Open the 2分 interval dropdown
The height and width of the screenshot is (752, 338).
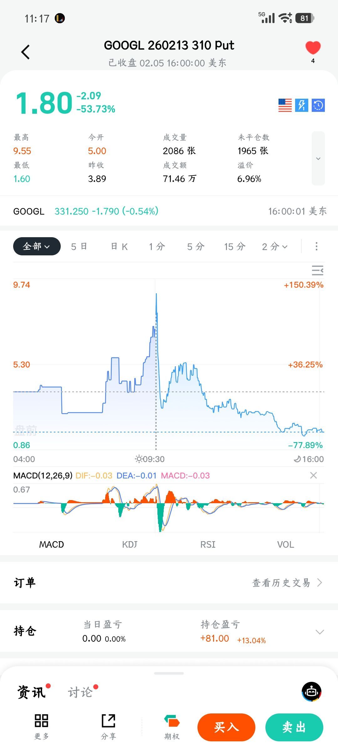pos(274,247)
